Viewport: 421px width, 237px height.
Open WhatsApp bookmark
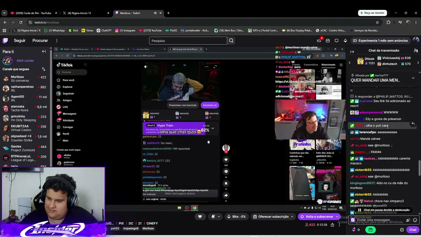54,30
